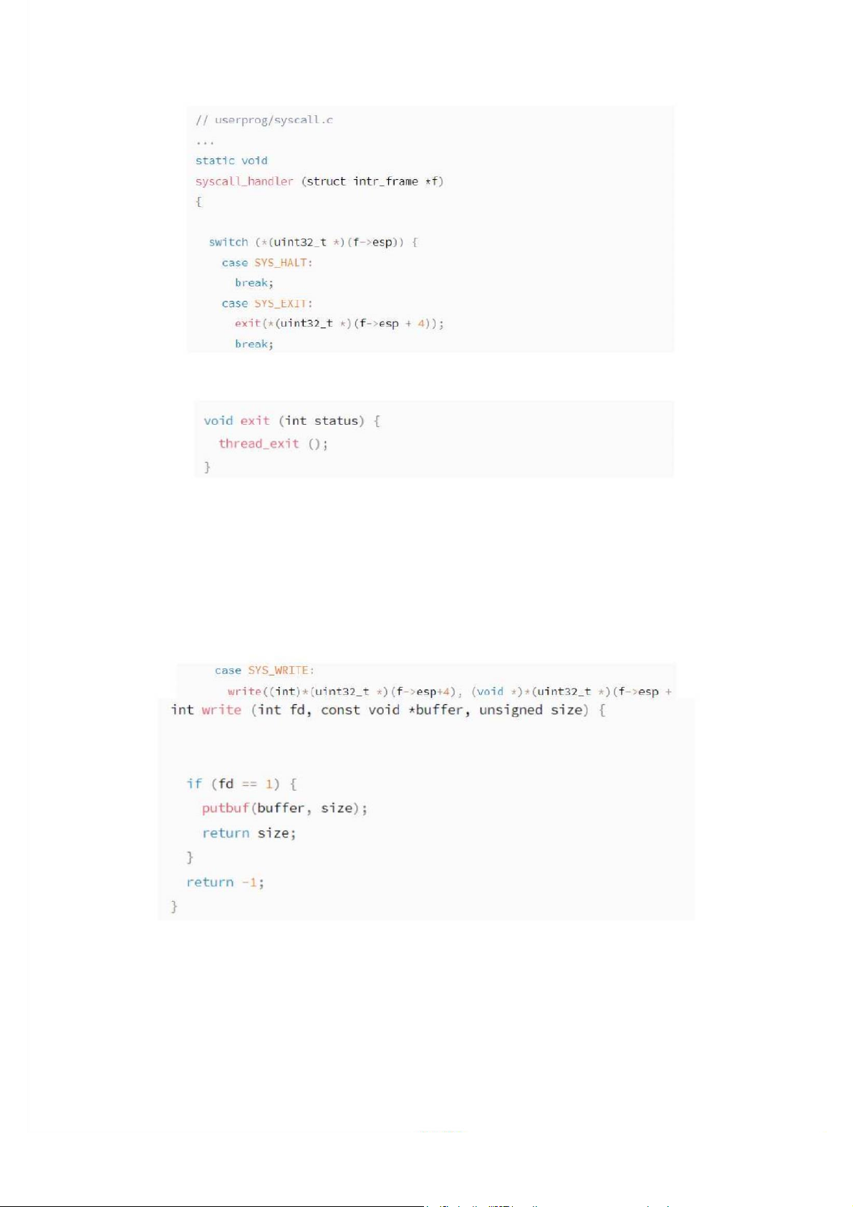Click the 'return size;' statement
The width and height of the screenshot is (853, 1207).
tap(249, 833)
